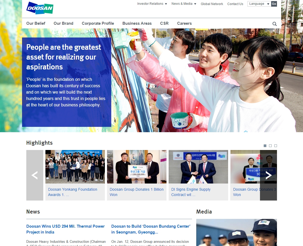This screenshot has height=246, width=303.
Task: Open Our Brand menu
Action: 63,23
